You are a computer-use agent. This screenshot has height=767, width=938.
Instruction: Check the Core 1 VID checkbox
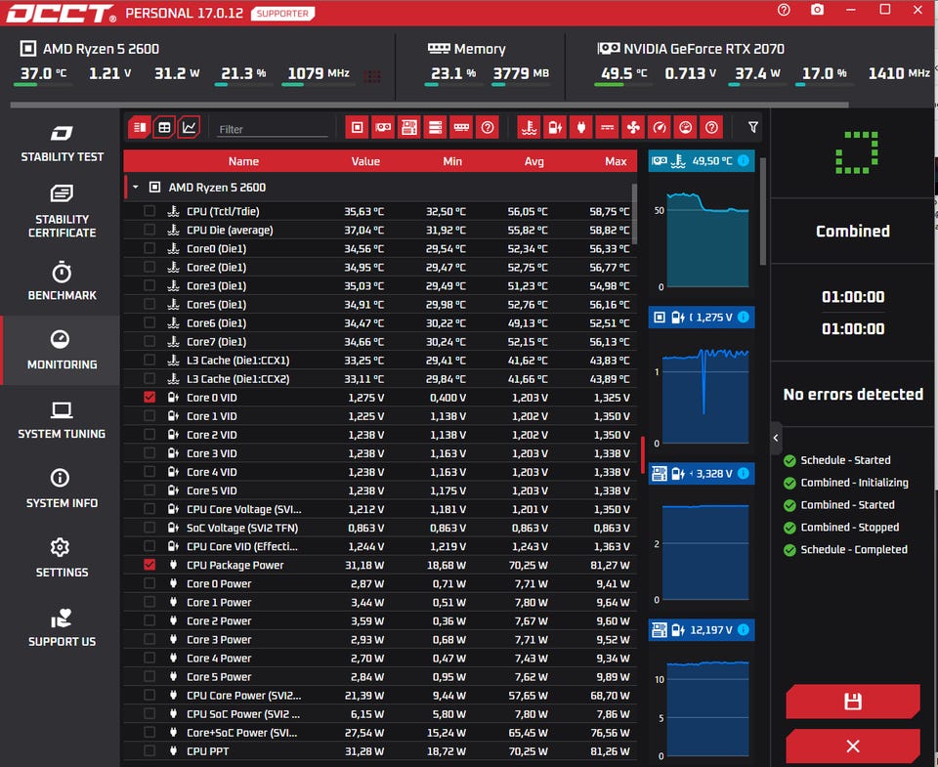pos(149,416)
